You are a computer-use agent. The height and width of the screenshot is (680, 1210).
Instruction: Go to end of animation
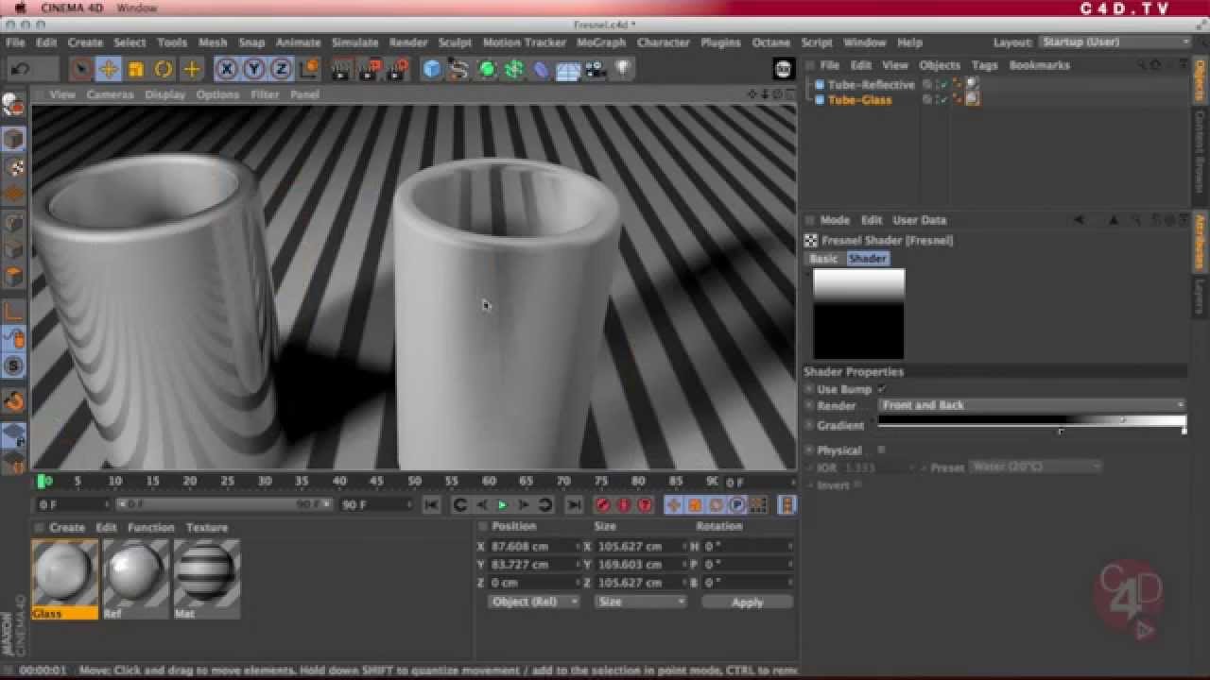[574, 505]
